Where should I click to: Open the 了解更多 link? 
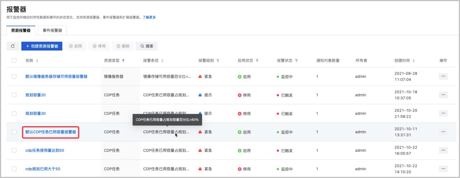(149, 18)
